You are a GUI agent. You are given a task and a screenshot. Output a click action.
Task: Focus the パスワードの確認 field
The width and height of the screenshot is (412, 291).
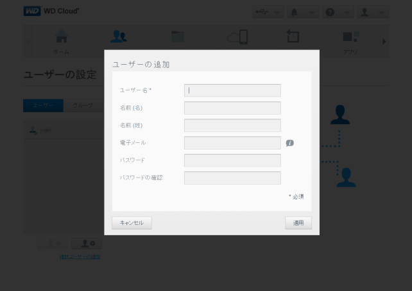pos(232,178)
